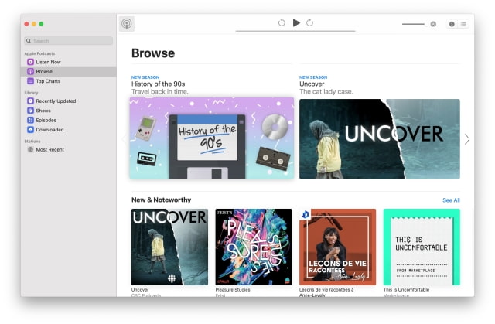This screenshot has height=324, width=495.
Task: Select the Most Recent station
Action: pos(69,149)
